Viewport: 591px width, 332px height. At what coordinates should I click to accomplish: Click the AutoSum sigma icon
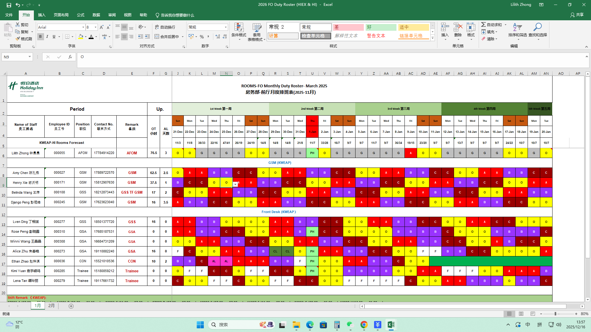tap(484, 25)
